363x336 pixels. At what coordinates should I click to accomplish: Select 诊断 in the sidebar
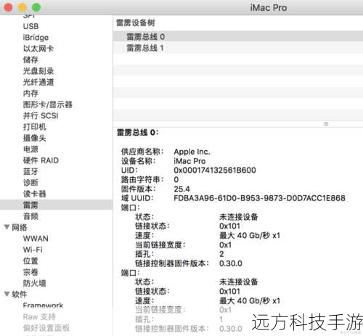tap(30, 183)
